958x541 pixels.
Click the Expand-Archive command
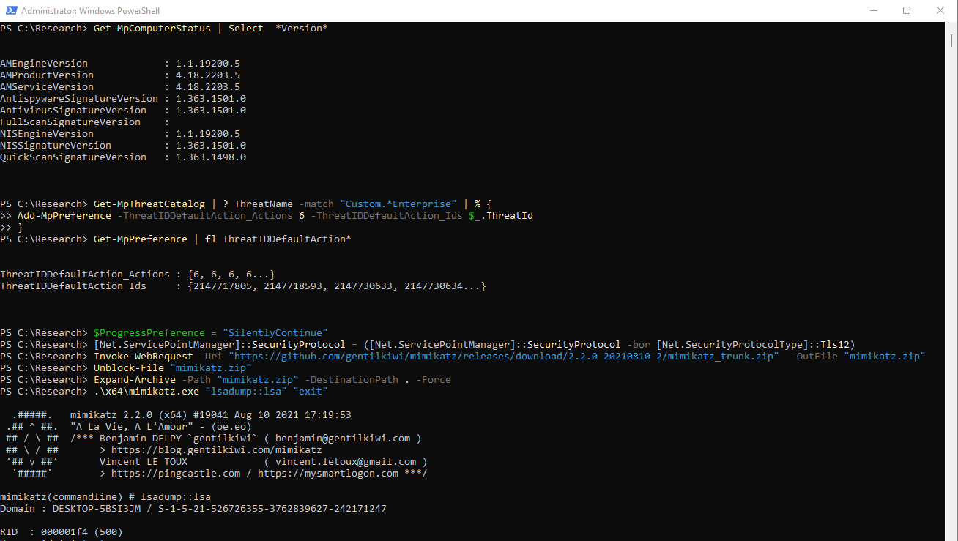(135, 380)
